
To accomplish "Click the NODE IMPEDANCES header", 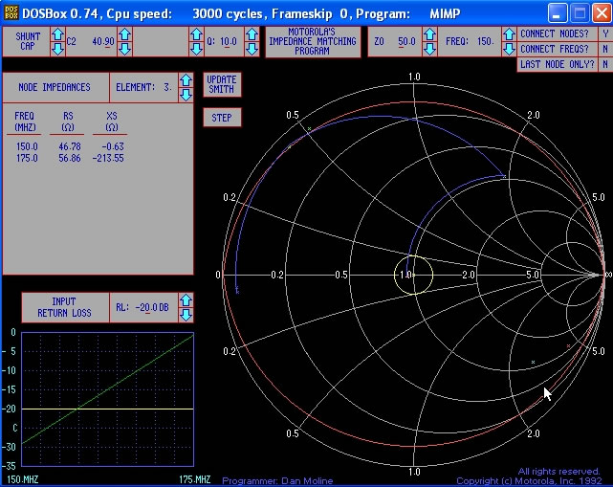I will [55, 87].
